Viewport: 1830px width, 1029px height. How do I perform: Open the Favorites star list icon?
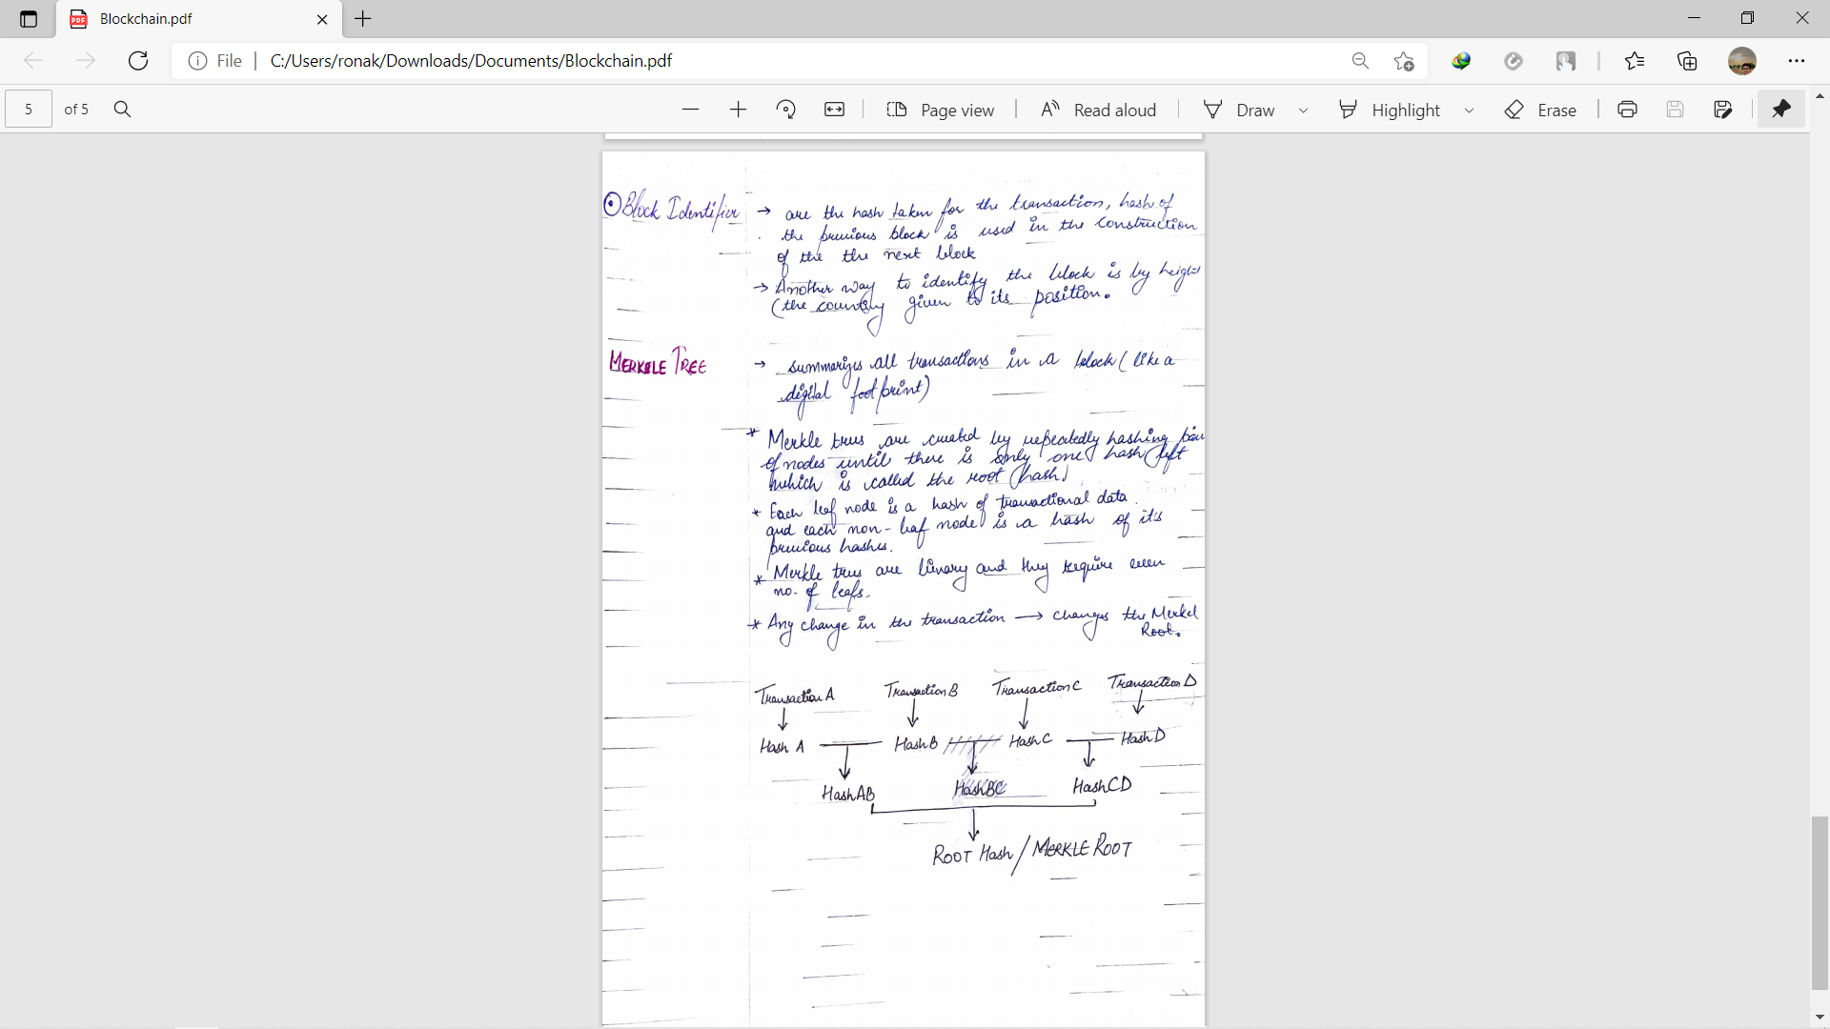click(x=1635, y=61)
